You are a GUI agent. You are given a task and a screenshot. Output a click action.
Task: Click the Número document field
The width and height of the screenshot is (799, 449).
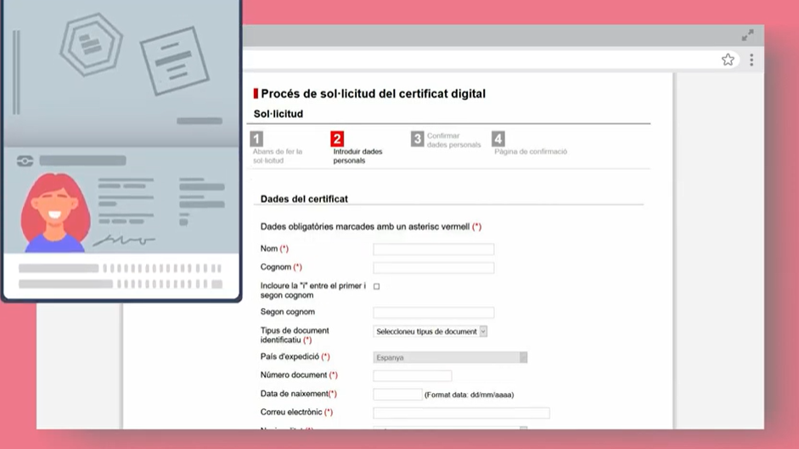pos(412,376)
